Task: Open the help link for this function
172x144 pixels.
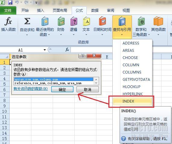Action: (31, 89)
